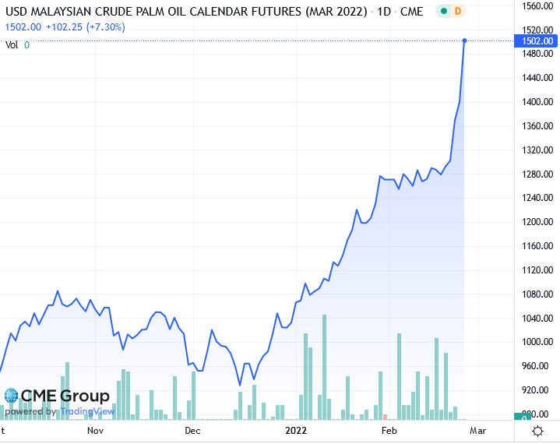The width and height of the screenshot is (560, 444).
Task: Open chart settings gear icon
Action: pos(537,431)
